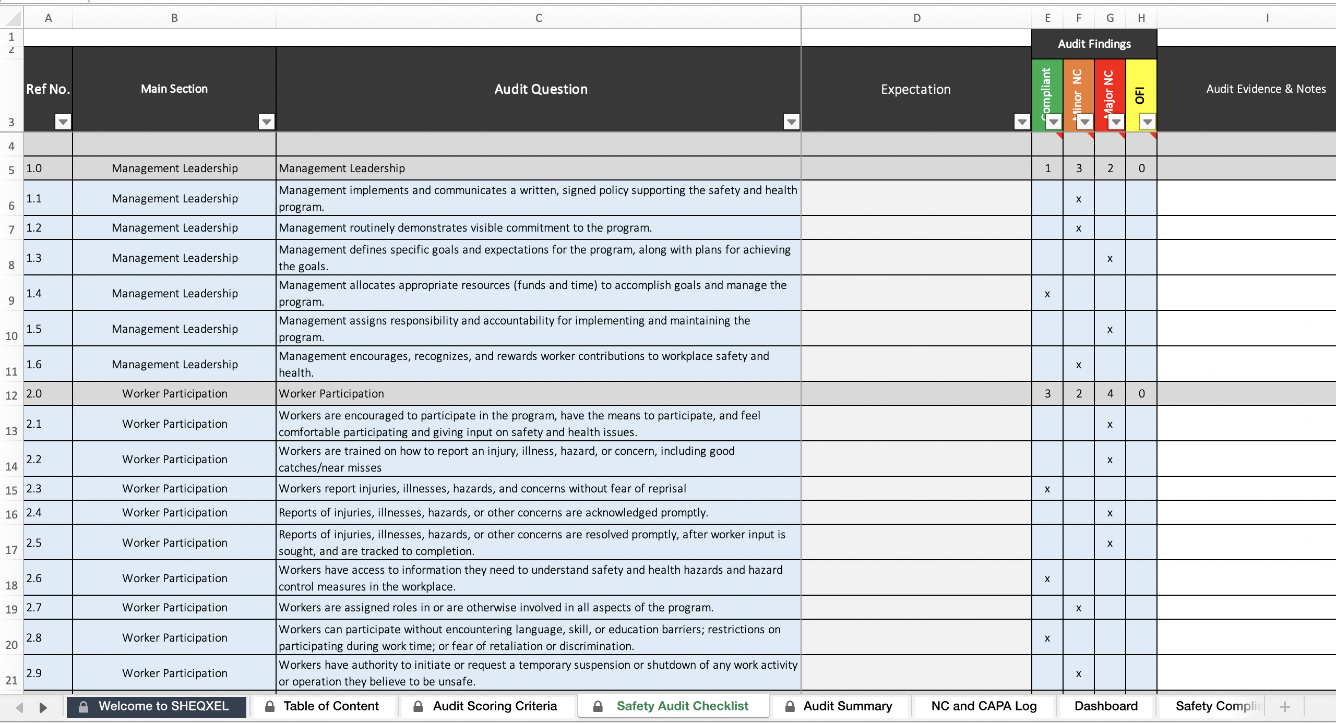Click the OFI yellow header cell

point(1141,95)
